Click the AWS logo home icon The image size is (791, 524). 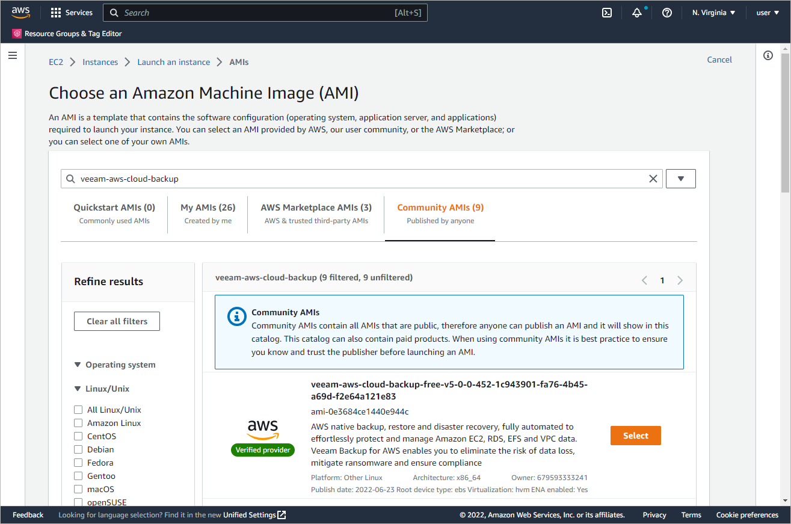(x=20, y=13)
